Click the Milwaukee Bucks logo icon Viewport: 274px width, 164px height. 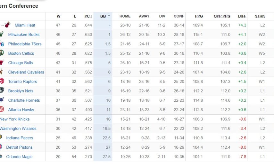(x=2, y=35)
